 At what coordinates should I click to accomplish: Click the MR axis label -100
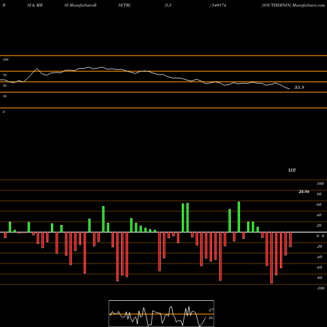320,288
